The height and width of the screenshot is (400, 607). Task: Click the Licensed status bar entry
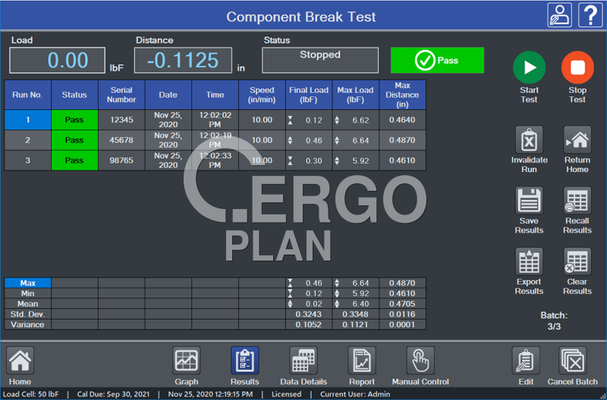tap(287, 394)
